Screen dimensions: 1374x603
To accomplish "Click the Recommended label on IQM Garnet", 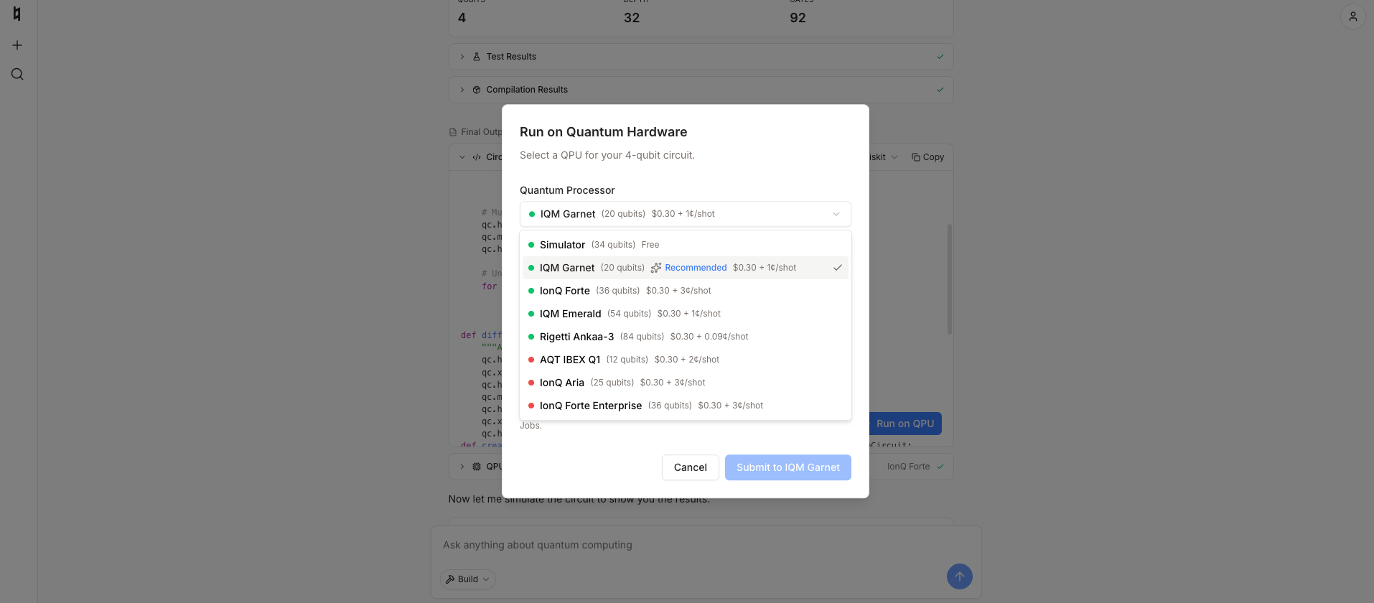I will (x=696, y=268).
